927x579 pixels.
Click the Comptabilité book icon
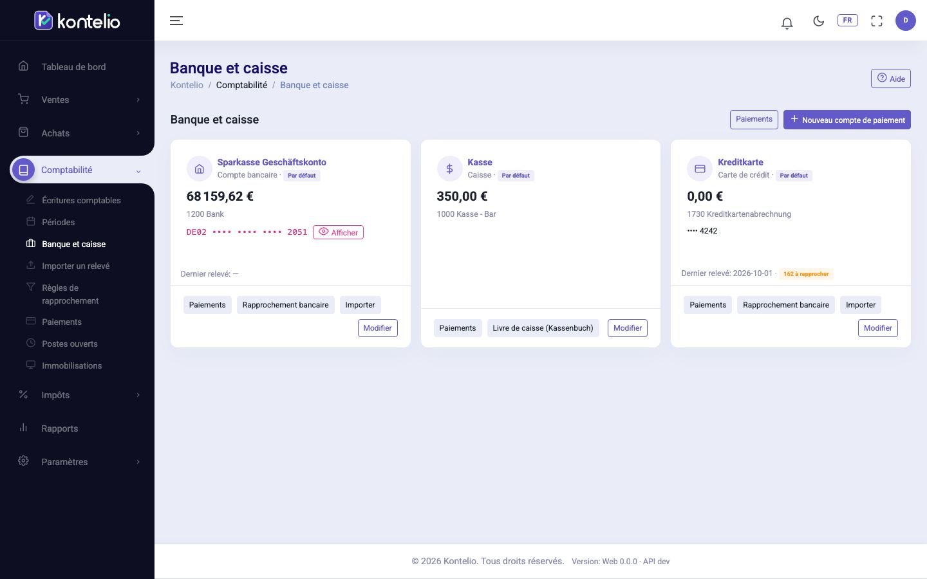pyautogui.click(x=23, y=170)
